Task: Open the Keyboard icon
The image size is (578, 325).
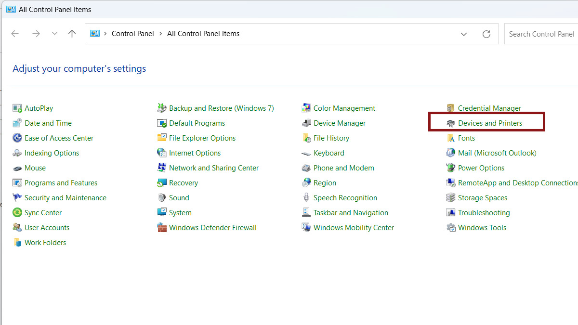Action: [x=306, y=153]
